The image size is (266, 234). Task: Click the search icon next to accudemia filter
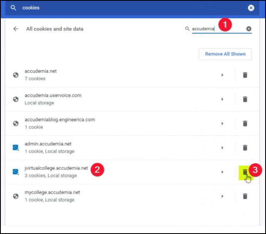187,29
